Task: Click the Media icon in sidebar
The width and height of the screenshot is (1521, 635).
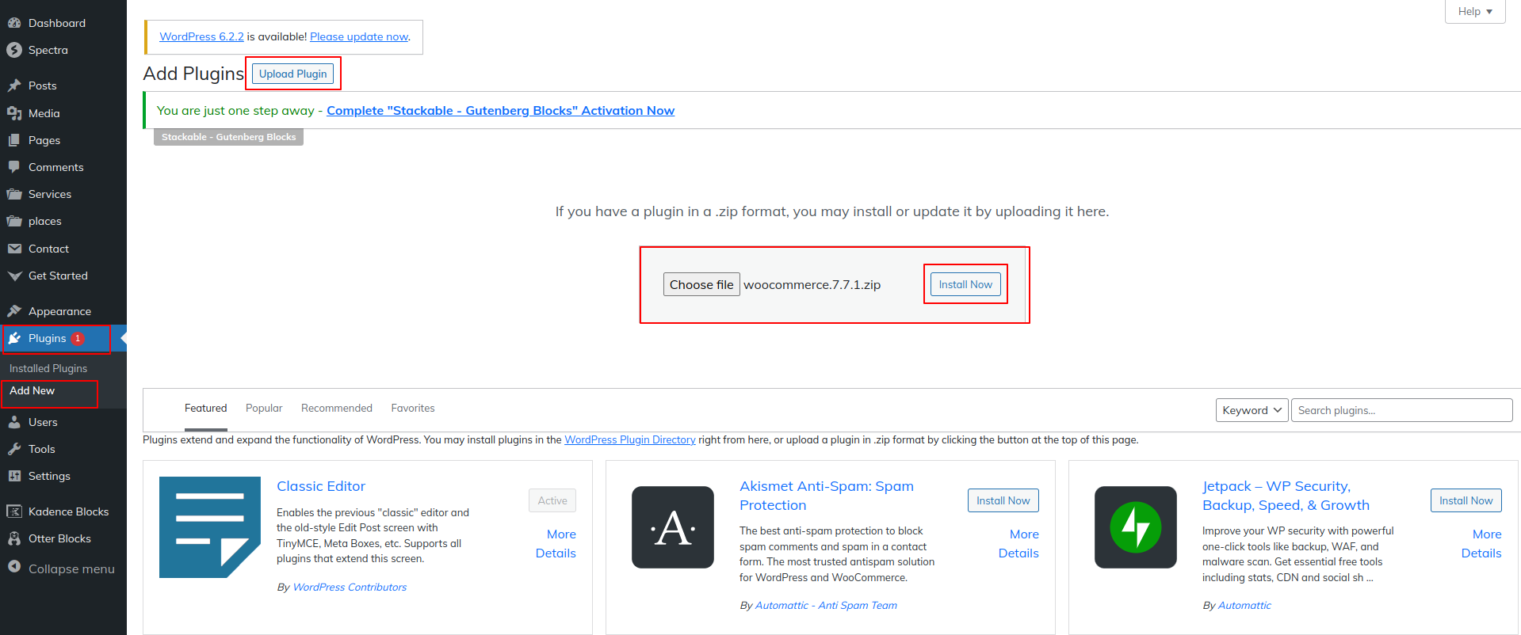Action: click(14, 113)
